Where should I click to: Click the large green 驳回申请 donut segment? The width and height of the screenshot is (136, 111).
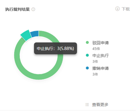coord(39,77)
